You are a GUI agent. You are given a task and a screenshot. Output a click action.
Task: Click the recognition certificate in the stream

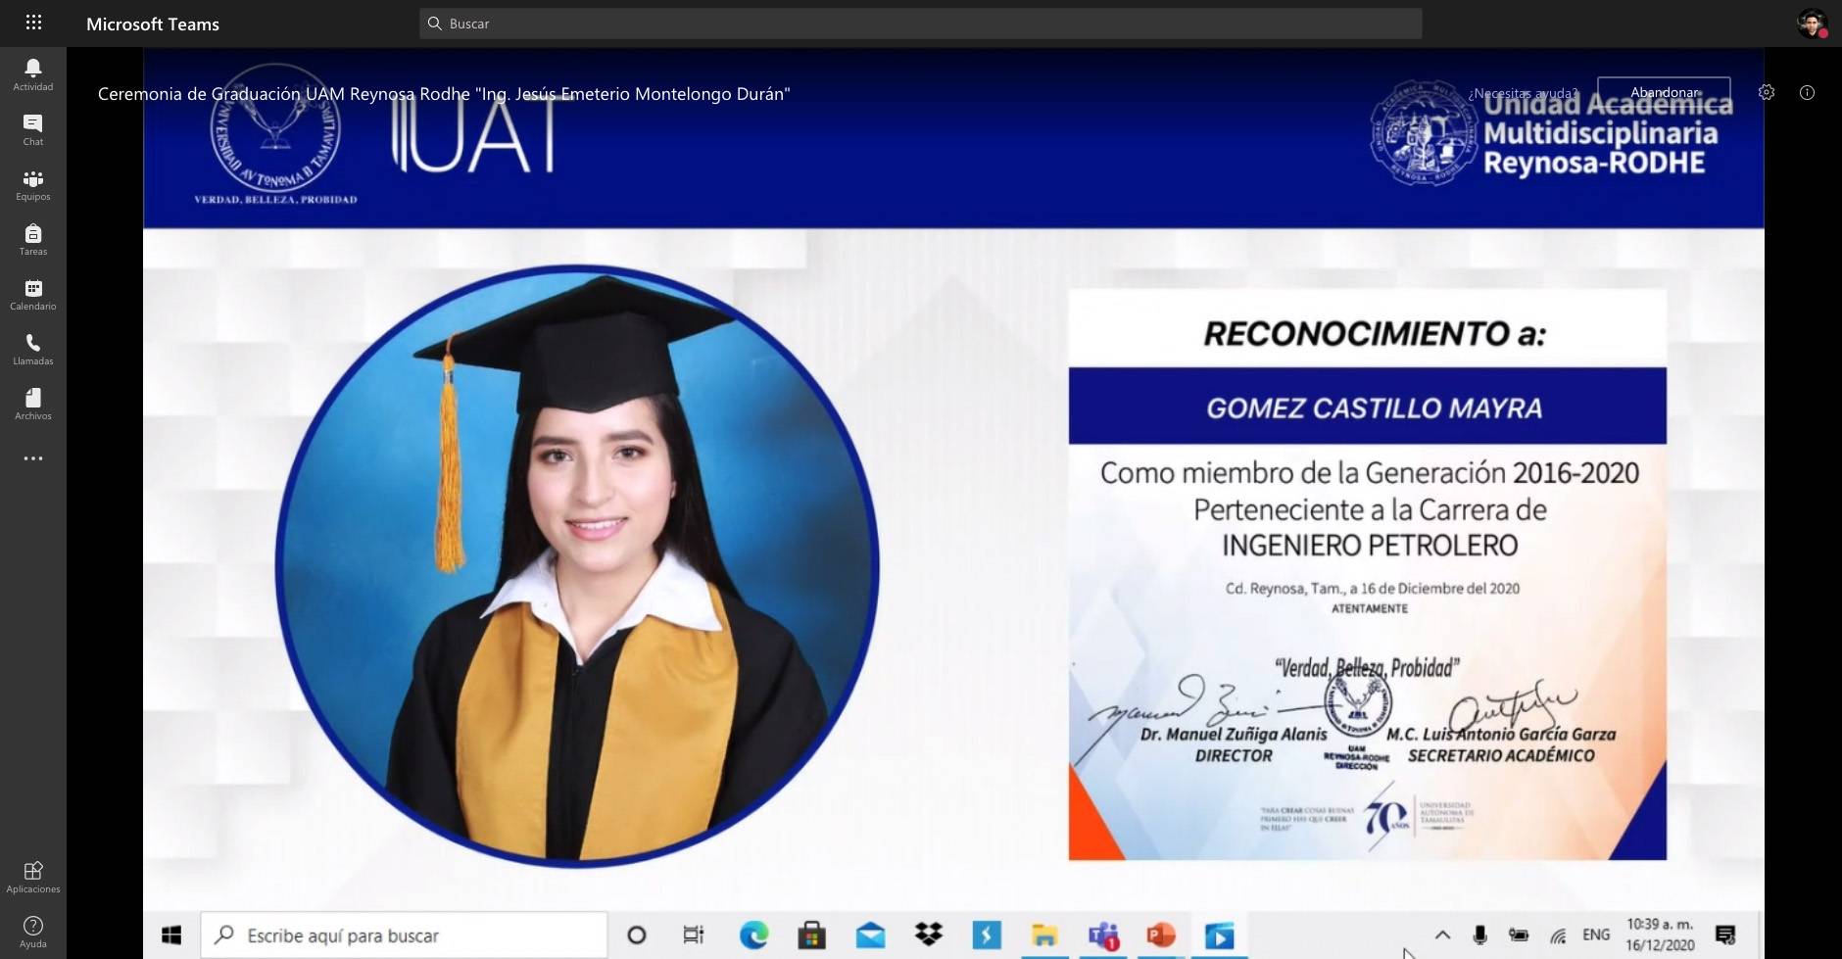click(x=1367, y=574)
